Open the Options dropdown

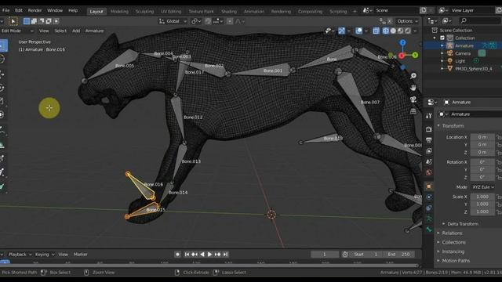[x=407, y=21]
